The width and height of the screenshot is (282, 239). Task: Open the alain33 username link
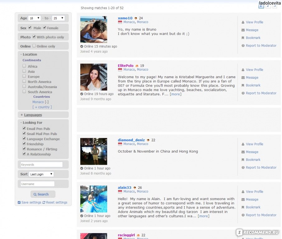coord(125,188)
